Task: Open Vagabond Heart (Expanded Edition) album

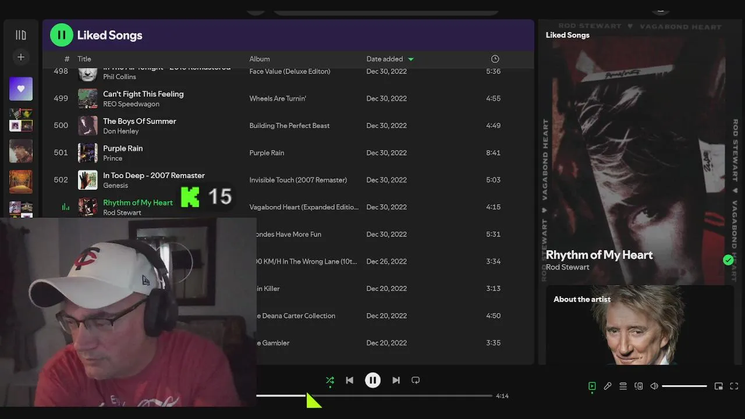Action: 304,207
